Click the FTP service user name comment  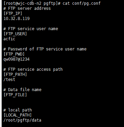pyautogui.click(x=31, y=29)
